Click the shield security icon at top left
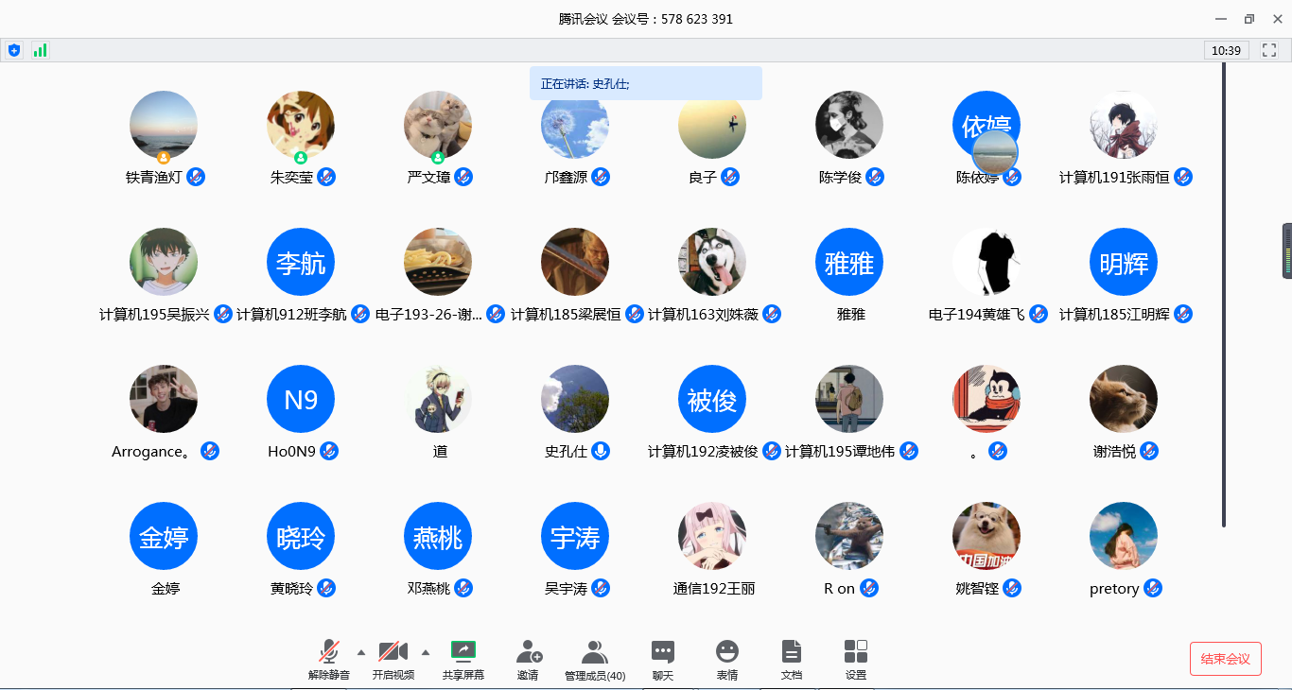The image size is (1292, 690). pos(14,50)
